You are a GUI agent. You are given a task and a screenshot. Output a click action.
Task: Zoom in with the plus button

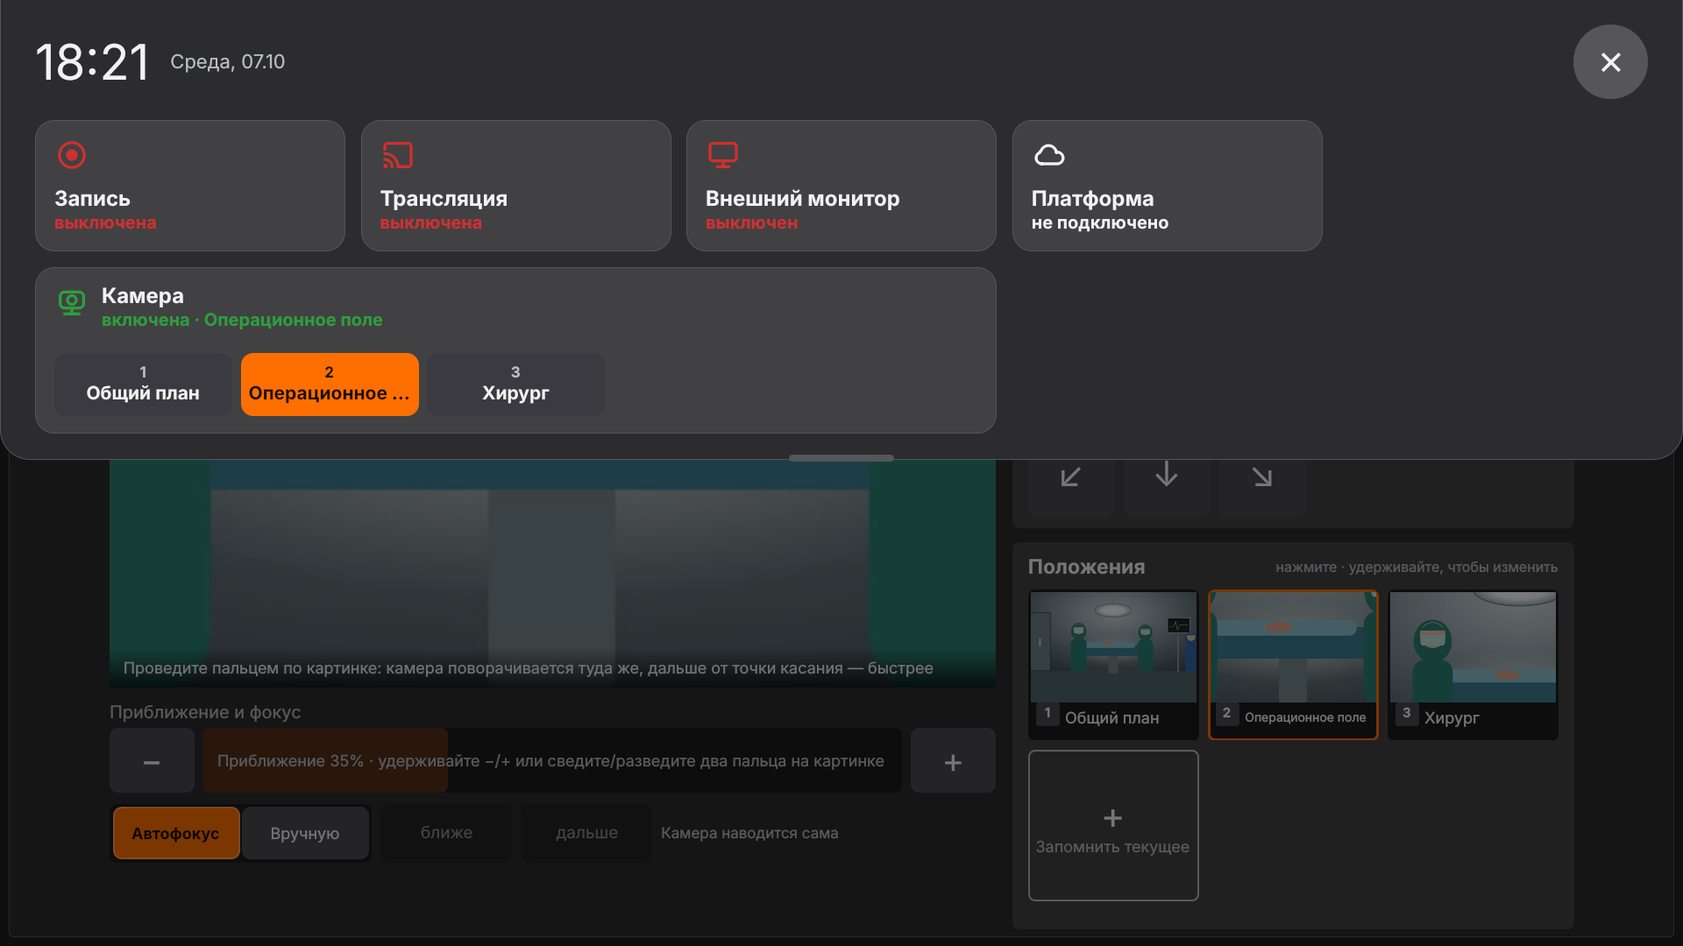coord(953,761)
